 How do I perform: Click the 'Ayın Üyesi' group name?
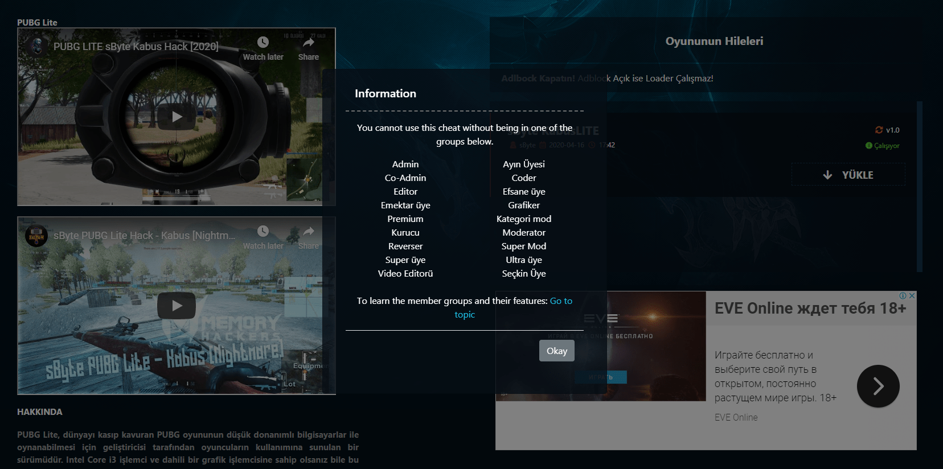tap(524, 164)
